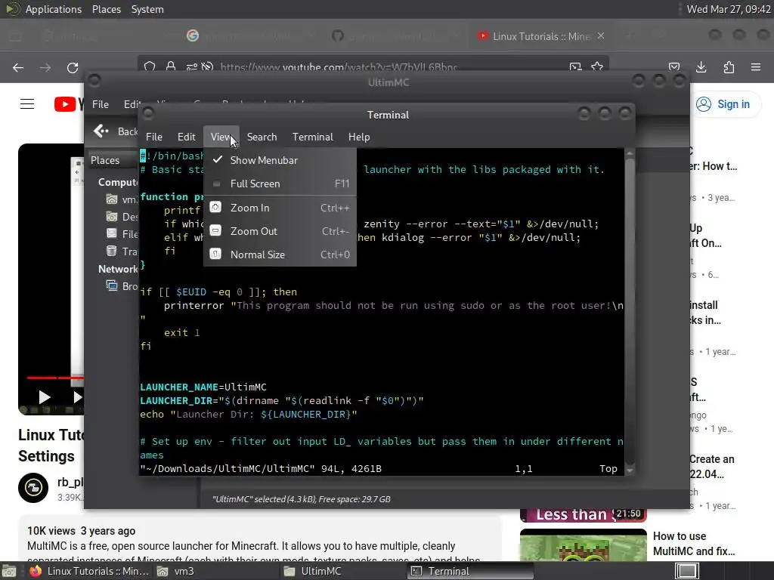The image size is (774, 580).
Task: Choose Zoom In from View menu
Action: [280, 208]
